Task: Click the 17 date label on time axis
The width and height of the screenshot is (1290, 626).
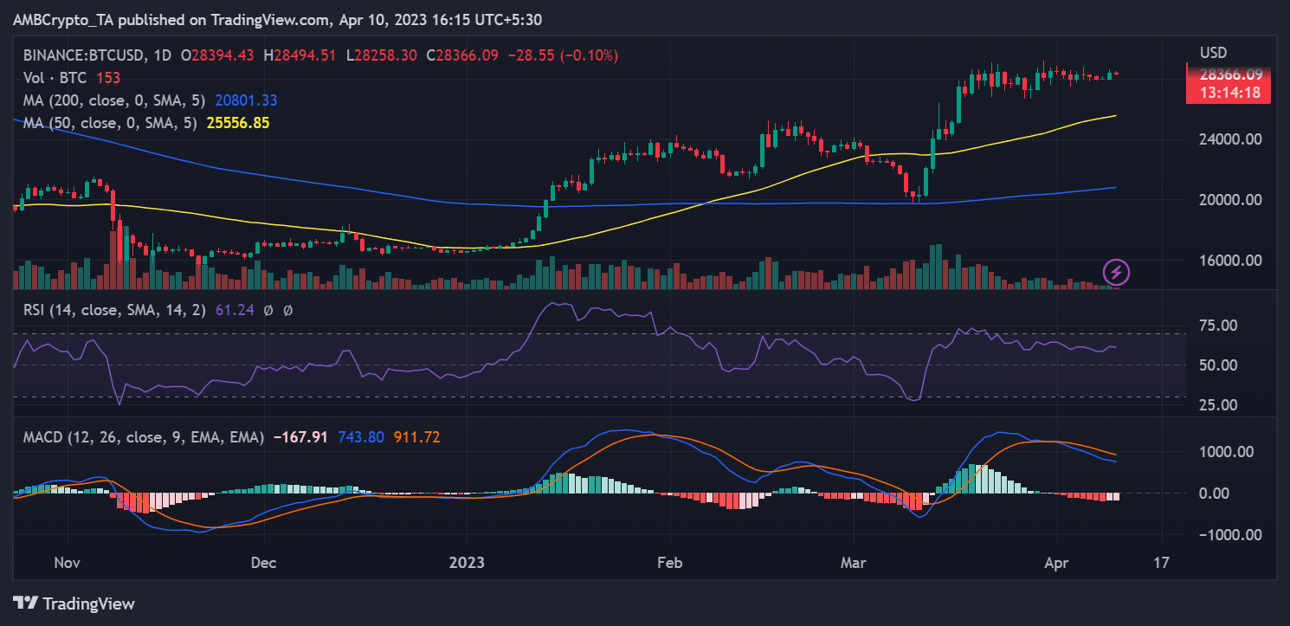Action: tap(1161, 563)
